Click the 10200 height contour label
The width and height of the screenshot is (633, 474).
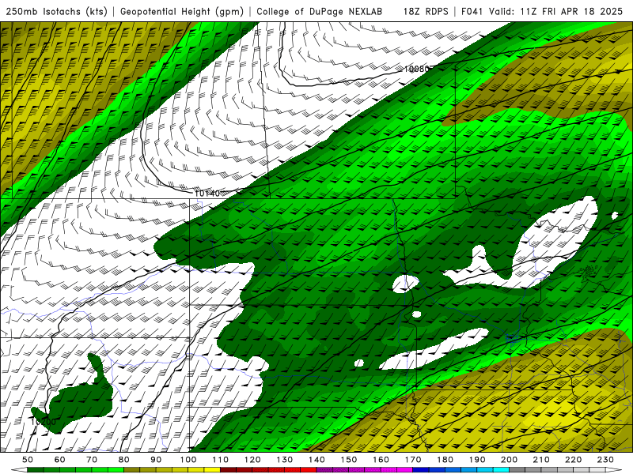(44, 422)
